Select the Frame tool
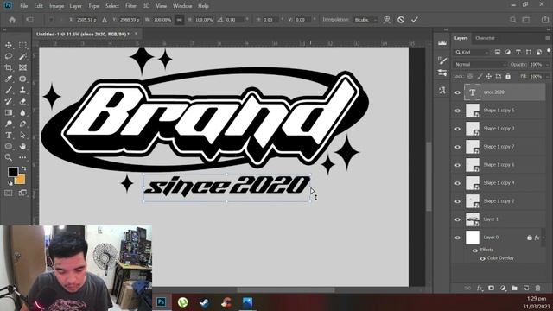This screenshot has height=311, width=553. (22, 67)
